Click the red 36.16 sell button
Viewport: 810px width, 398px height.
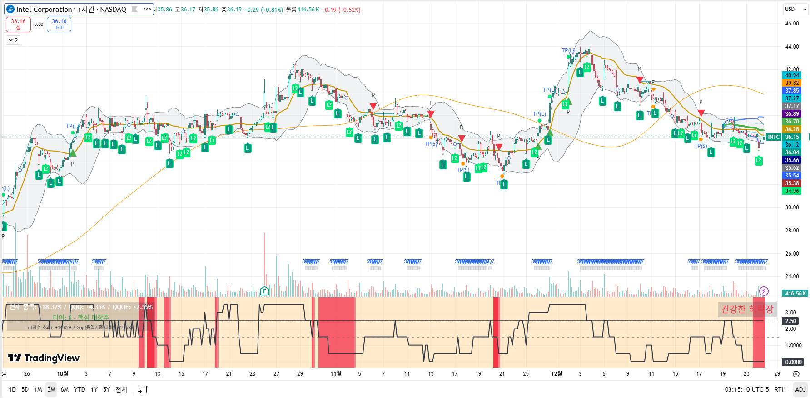[x=18, y=24]
